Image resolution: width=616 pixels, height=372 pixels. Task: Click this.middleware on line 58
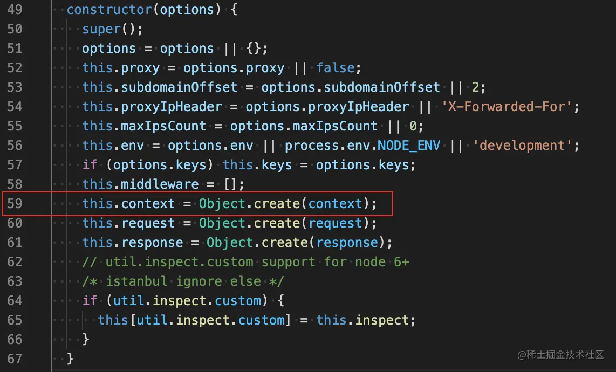pyautogui.click(x=140, y=184)
